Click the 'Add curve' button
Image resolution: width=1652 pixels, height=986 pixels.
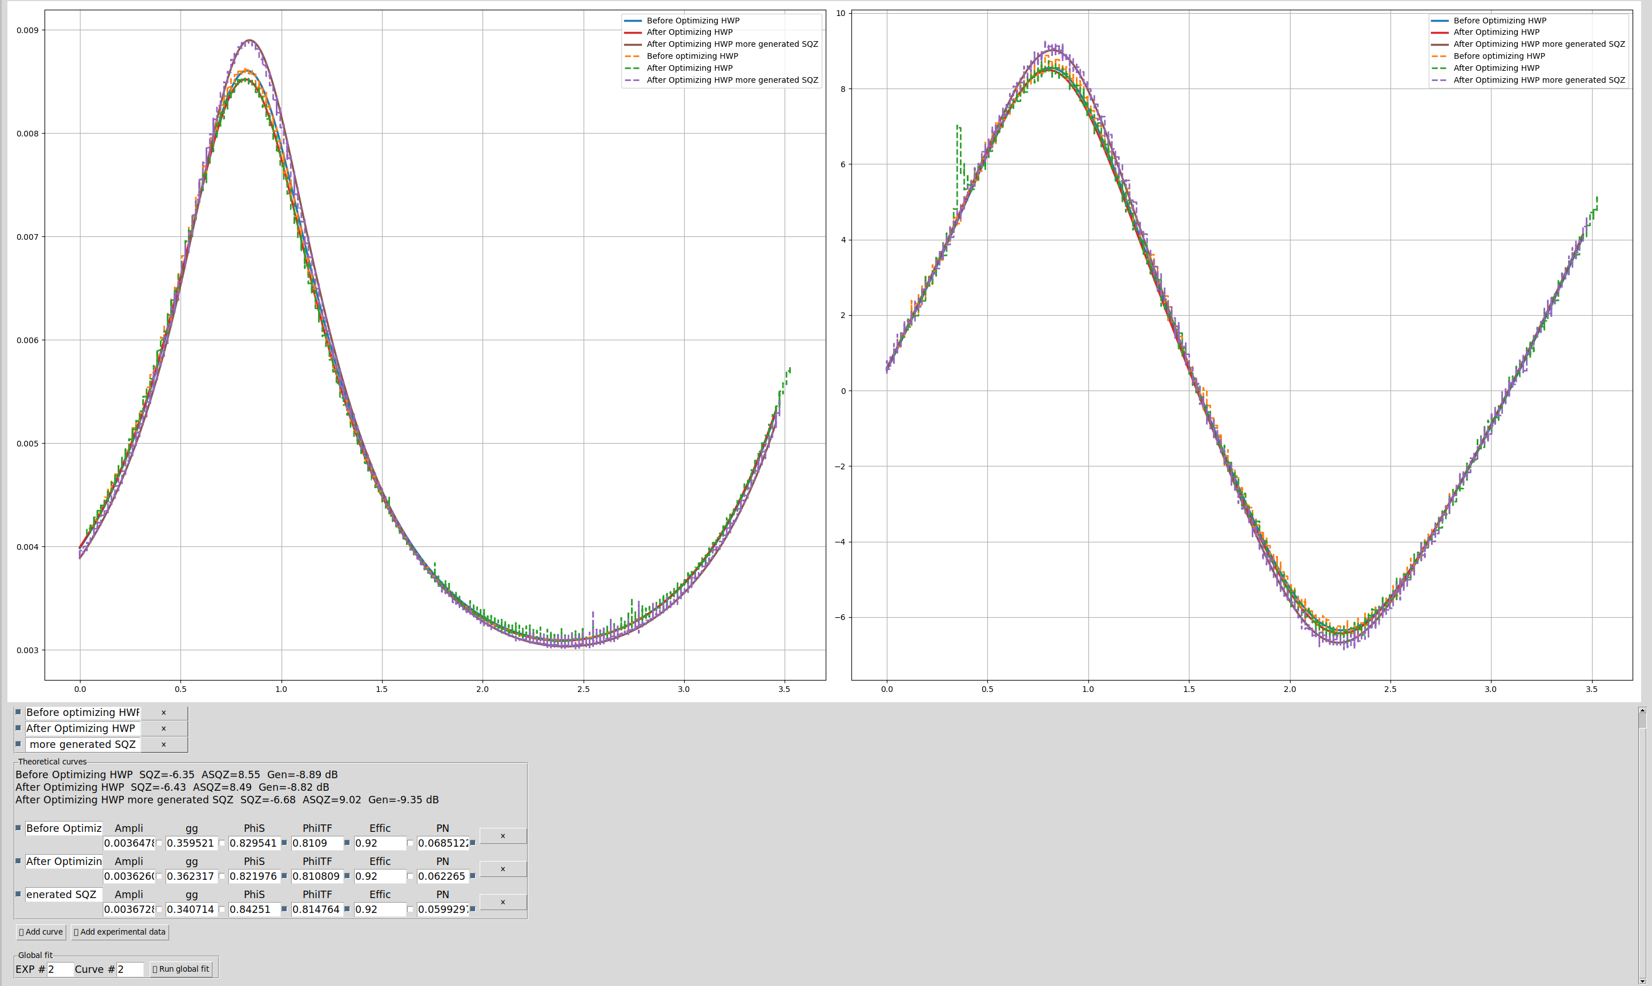tap(41, 932)
